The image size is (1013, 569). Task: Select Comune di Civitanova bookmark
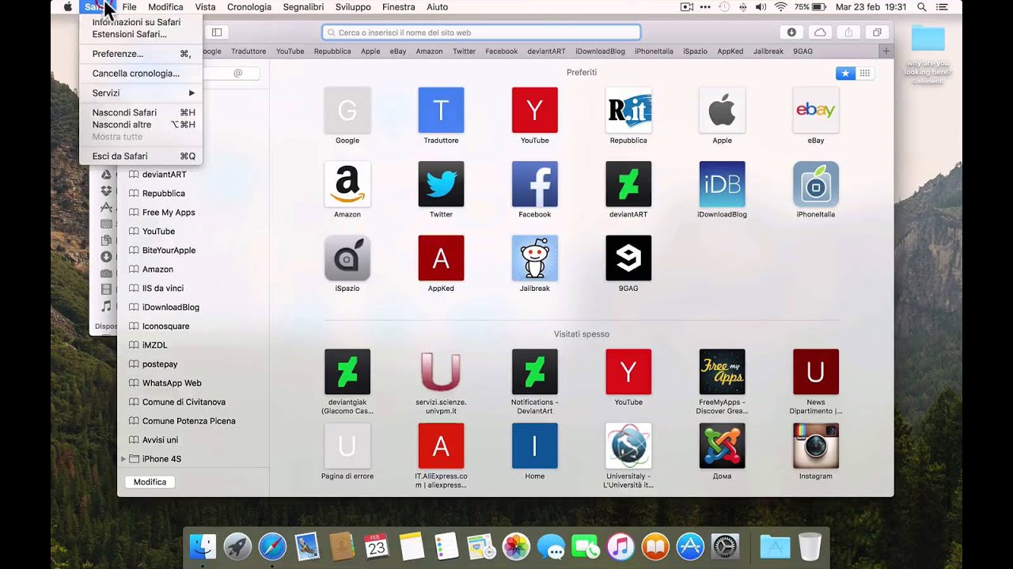pyautogui.click(x=184, y=402)
